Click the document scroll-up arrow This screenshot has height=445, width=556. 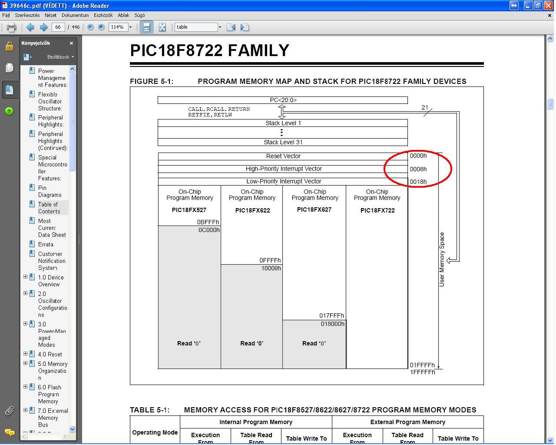pyautogui.click(x=550, y=39)
